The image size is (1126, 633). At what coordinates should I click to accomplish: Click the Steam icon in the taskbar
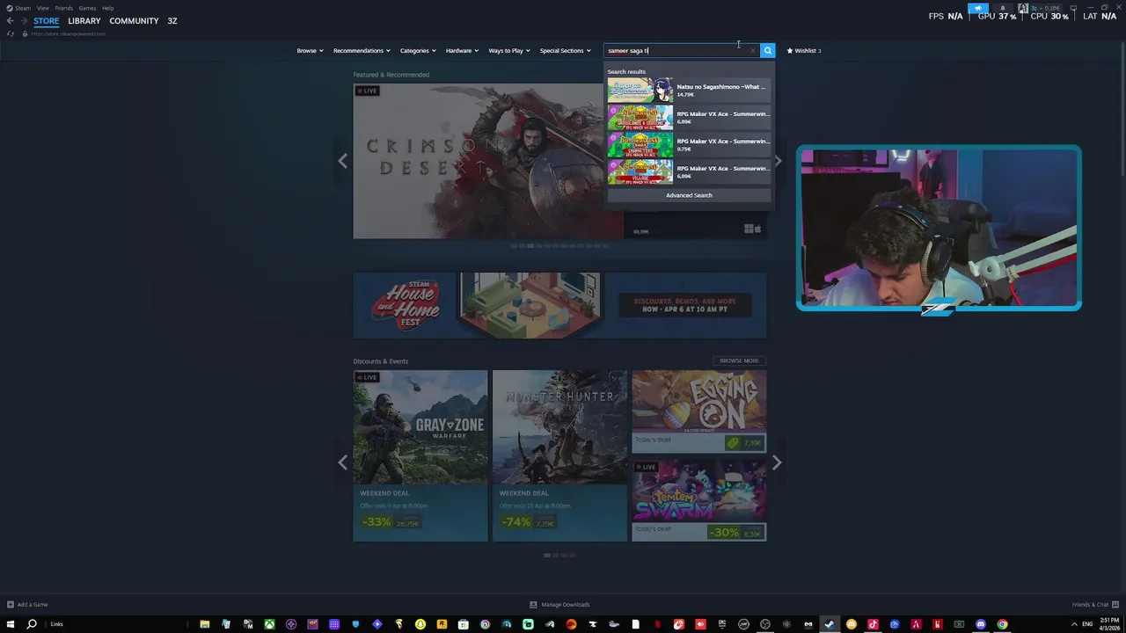[829, 624]
